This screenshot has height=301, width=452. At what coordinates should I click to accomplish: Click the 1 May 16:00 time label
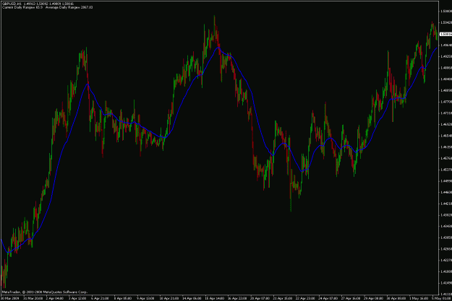point(419,298)
